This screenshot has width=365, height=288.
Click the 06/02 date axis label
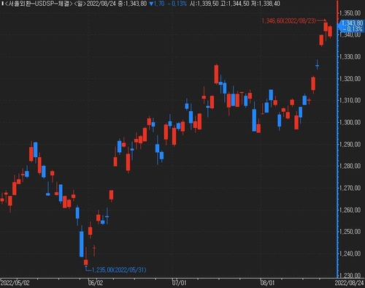coord(96,283)
